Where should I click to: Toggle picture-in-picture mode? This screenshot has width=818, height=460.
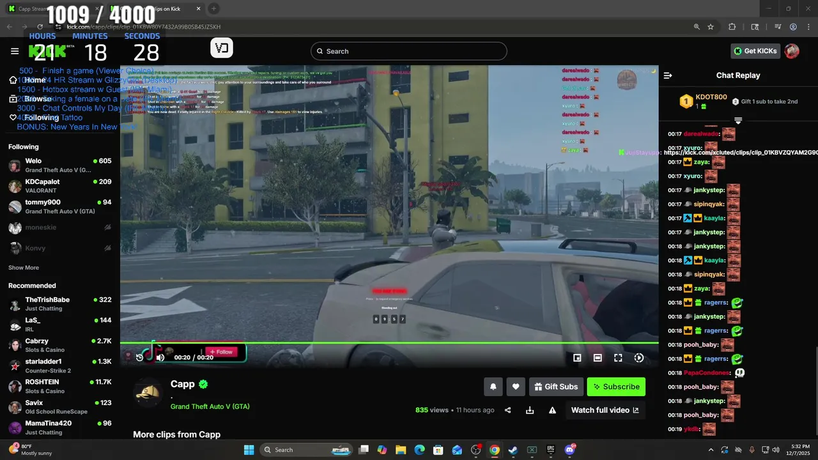click(577, 358)
